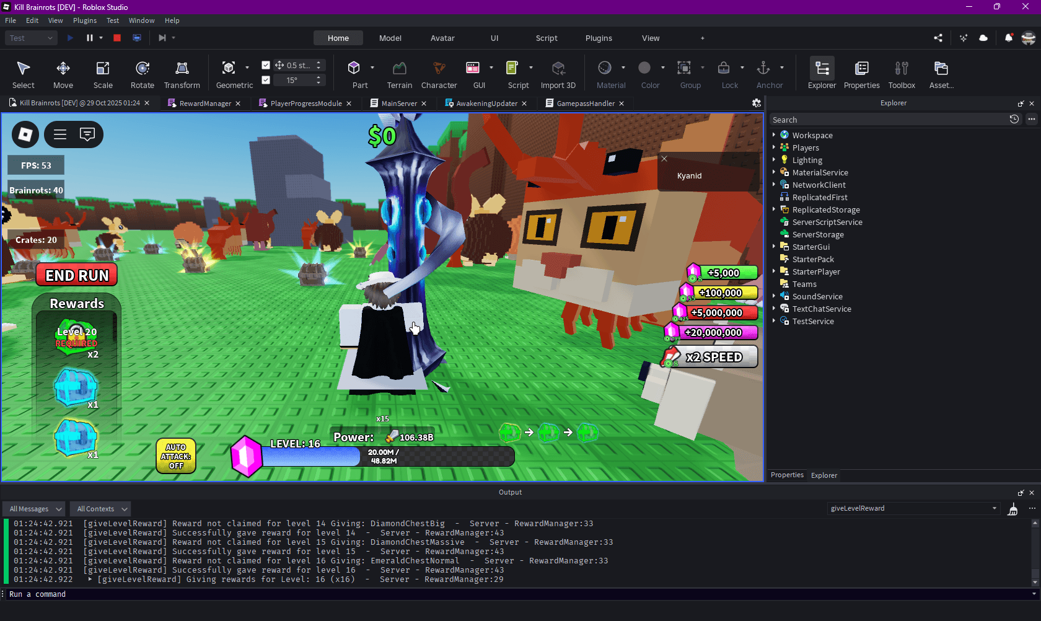Activate the Scale tool
Image resolution: width=1041 pixels, height=621 pixels.
pyautogui.click(x=103, y=74)
